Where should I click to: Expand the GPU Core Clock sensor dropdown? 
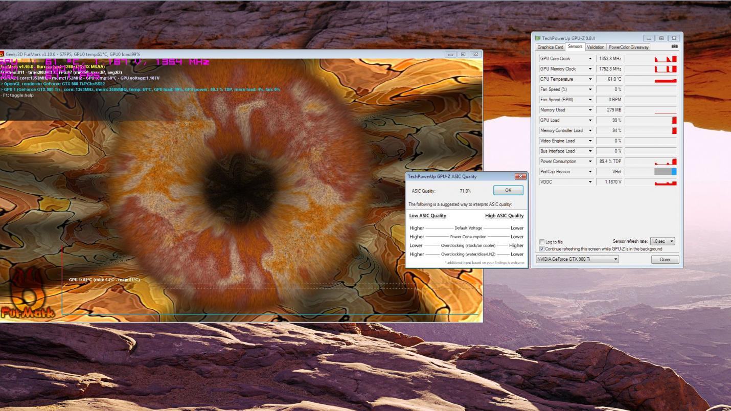point(590,59)
